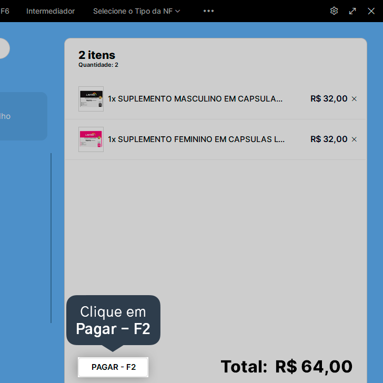Close the screen using the top-right X
The height and width of the screenshot is (383, 383).
[x=371, y=11]
